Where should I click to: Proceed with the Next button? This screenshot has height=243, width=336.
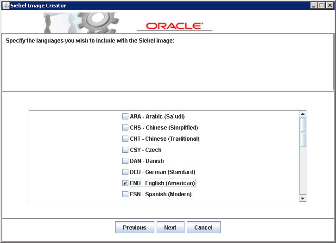tap(171, 227)
